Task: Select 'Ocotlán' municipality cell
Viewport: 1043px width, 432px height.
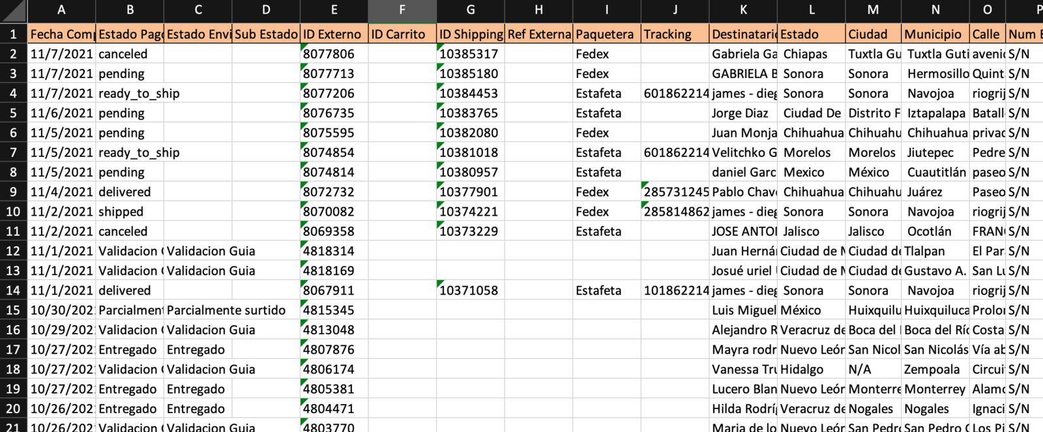Action: 935,231
